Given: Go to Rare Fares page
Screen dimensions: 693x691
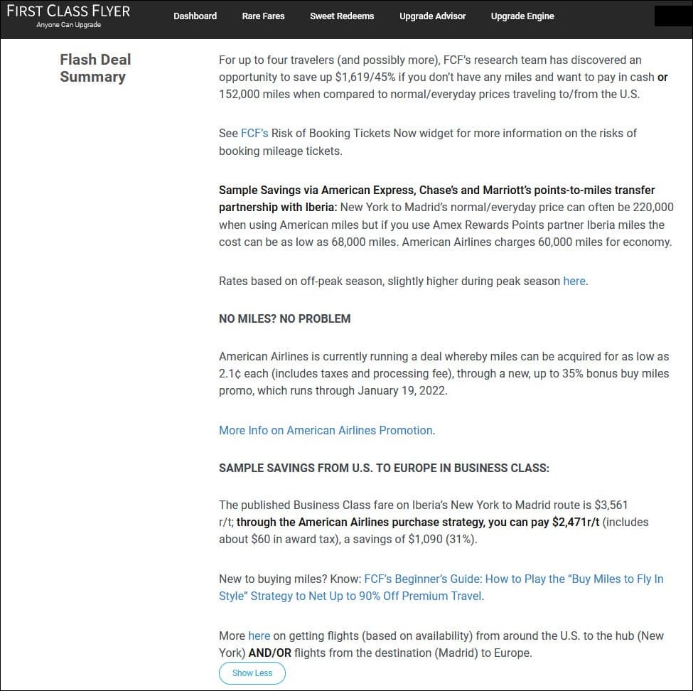Looking at the screenshot, I should click(x=263, y=16).
